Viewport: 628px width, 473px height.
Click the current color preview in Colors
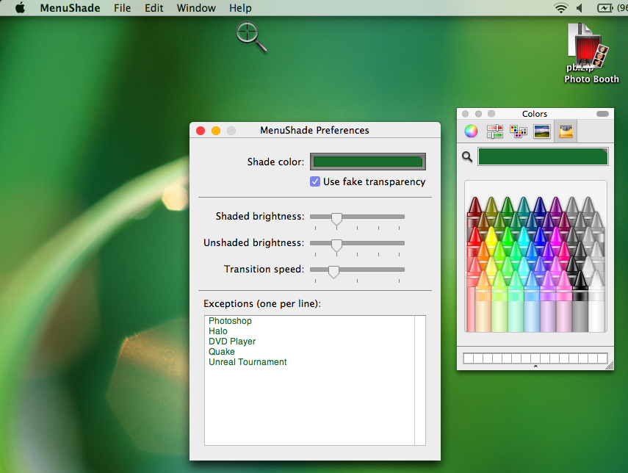pos(543,156)
